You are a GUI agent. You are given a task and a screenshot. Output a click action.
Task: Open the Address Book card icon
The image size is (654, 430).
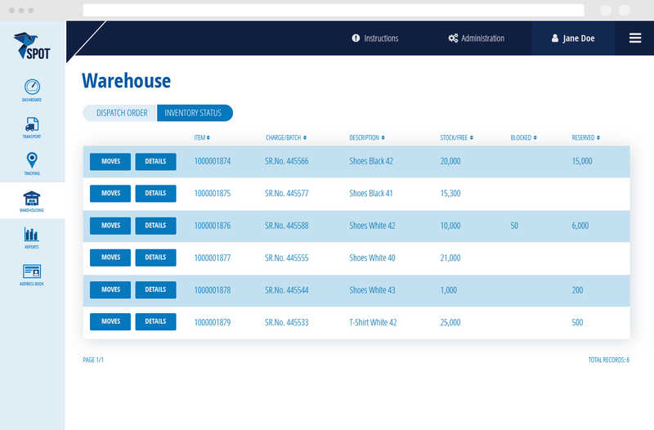tap(32, 273)
